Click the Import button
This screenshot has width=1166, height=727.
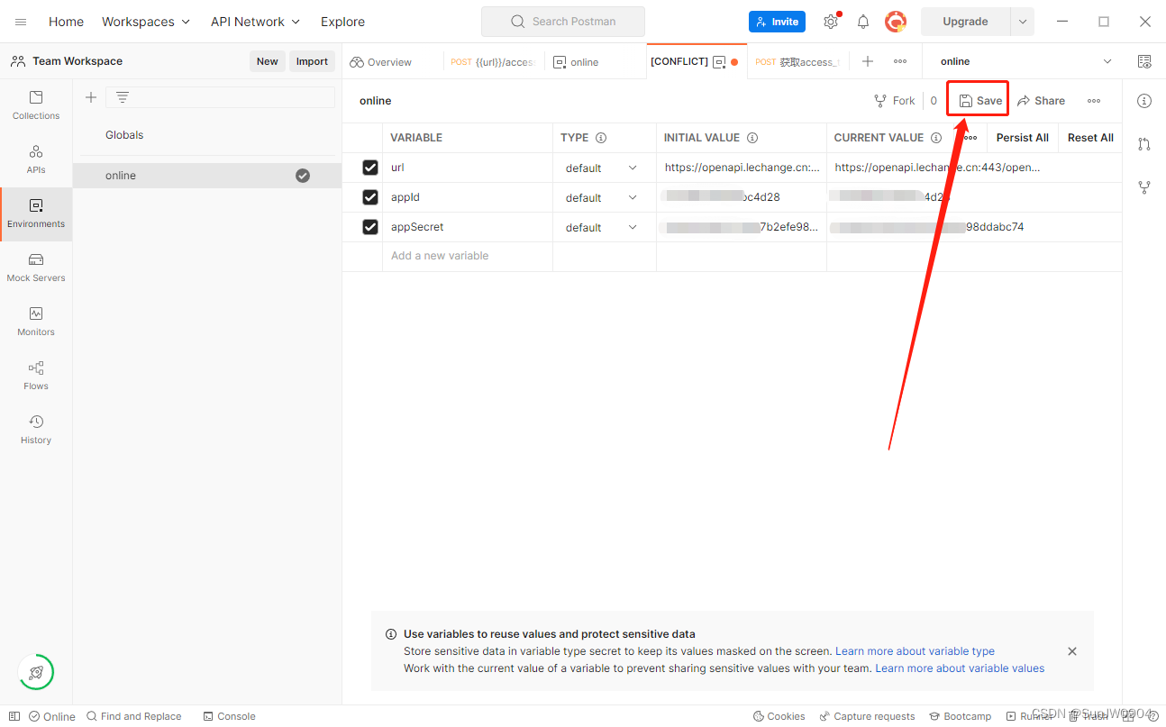312,61
